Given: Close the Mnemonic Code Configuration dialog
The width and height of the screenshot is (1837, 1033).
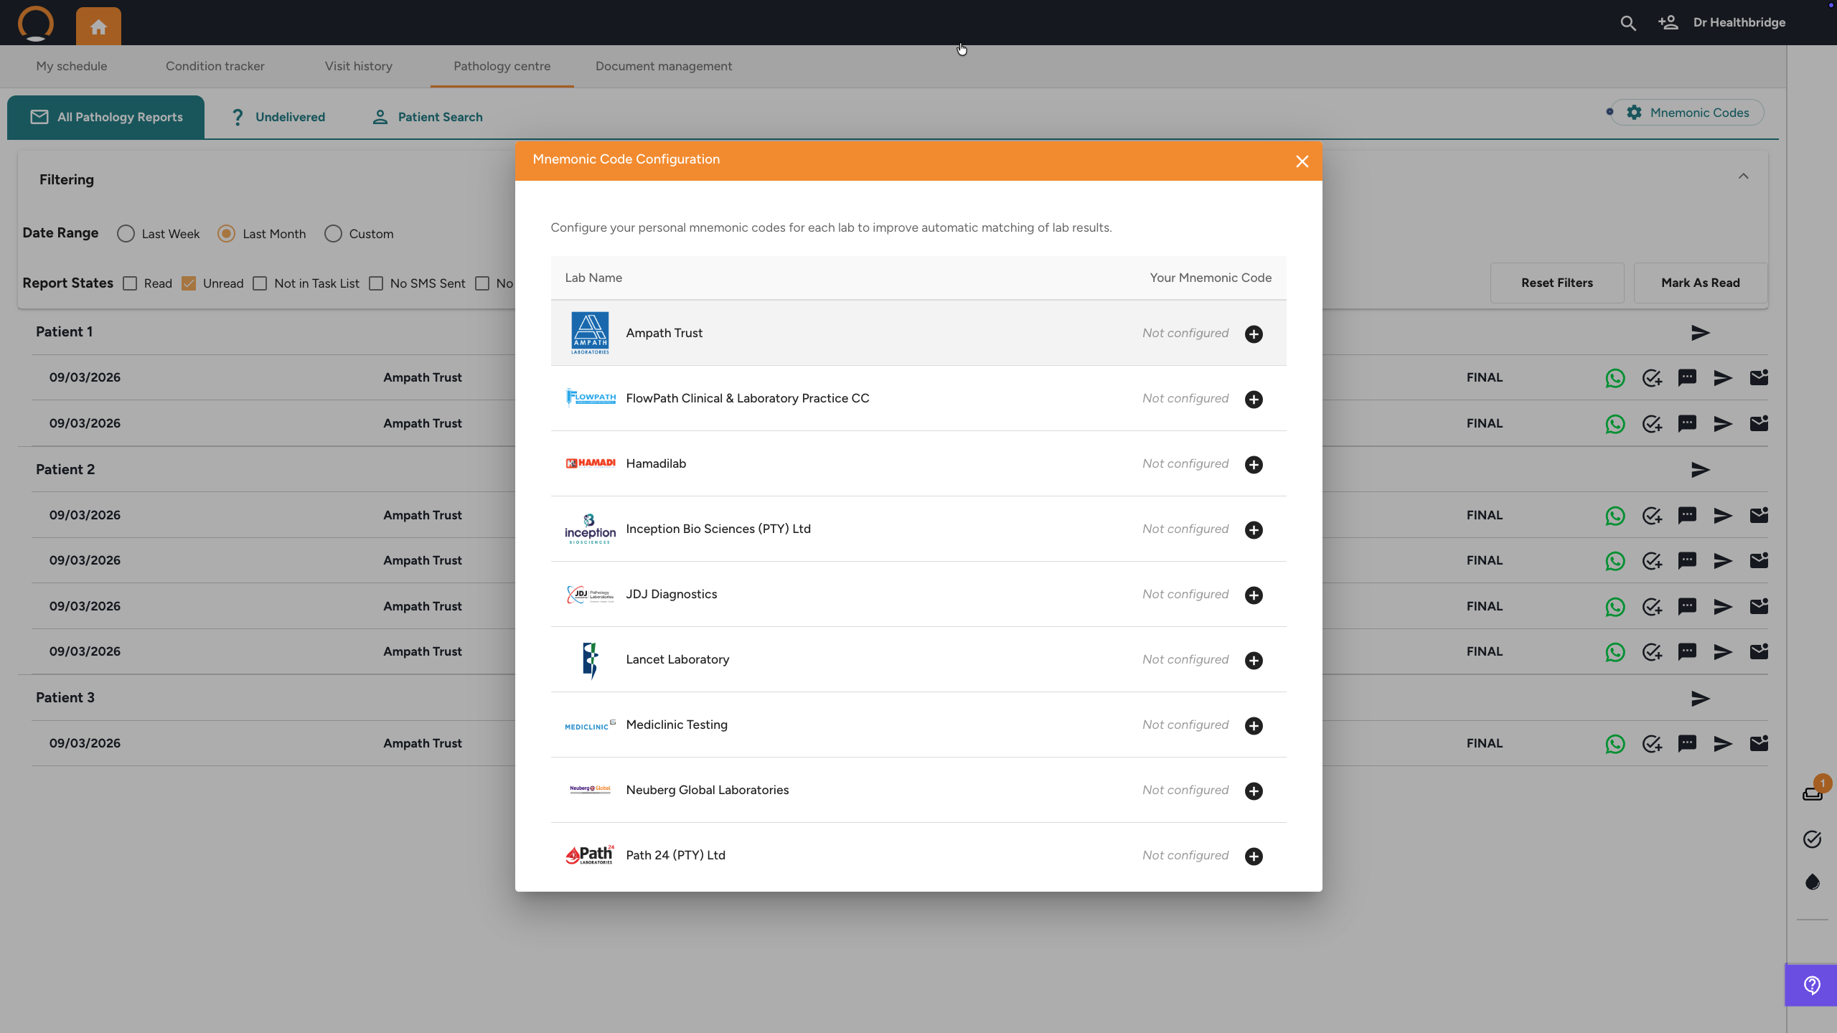Looking at the screenshot, I should point(1302,161).
